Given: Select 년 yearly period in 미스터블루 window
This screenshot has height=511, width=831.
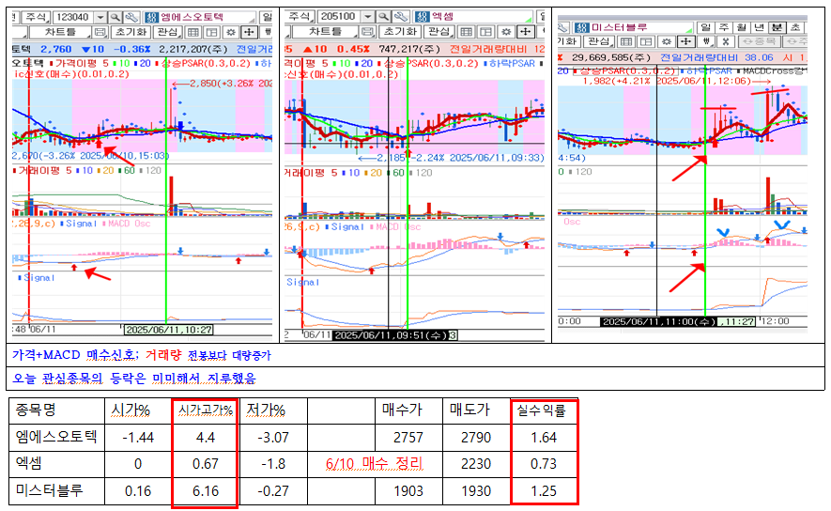Looking at the screenshot, I should [760, 27].
